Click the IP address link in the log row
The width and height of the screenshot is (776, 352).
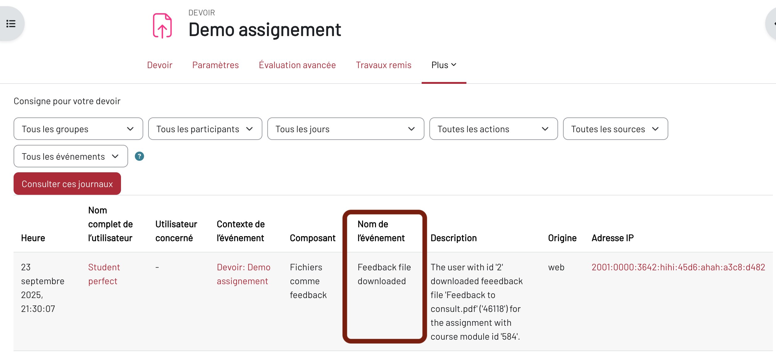click(678, 267)
